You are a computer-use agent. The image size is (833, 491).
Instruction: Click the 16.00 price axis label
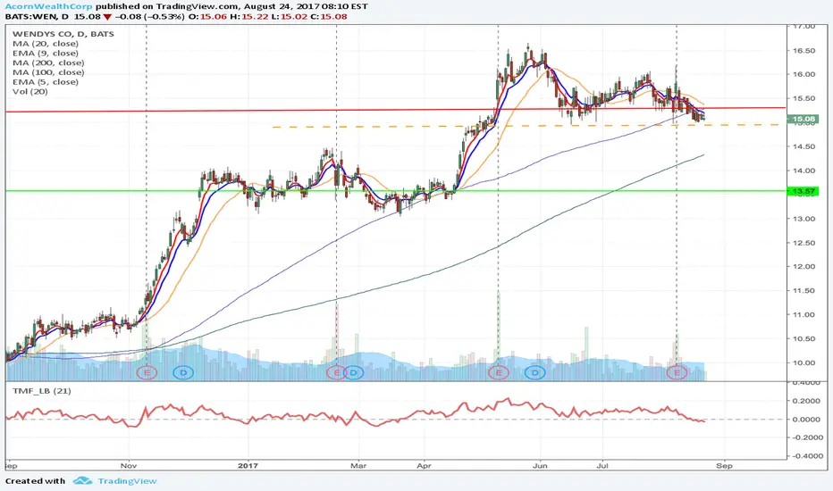pyautogui.click(x=804, y=74)
